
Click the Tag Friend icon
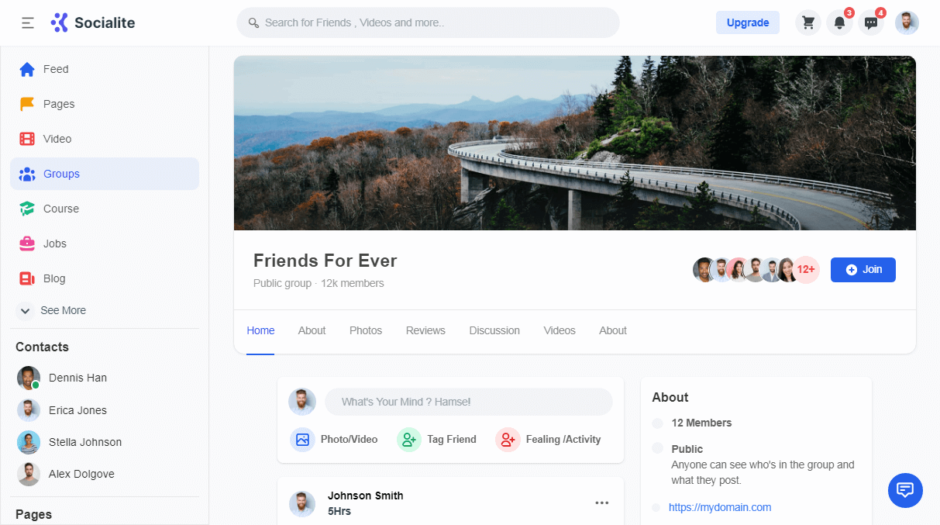(x=408, y=440)
